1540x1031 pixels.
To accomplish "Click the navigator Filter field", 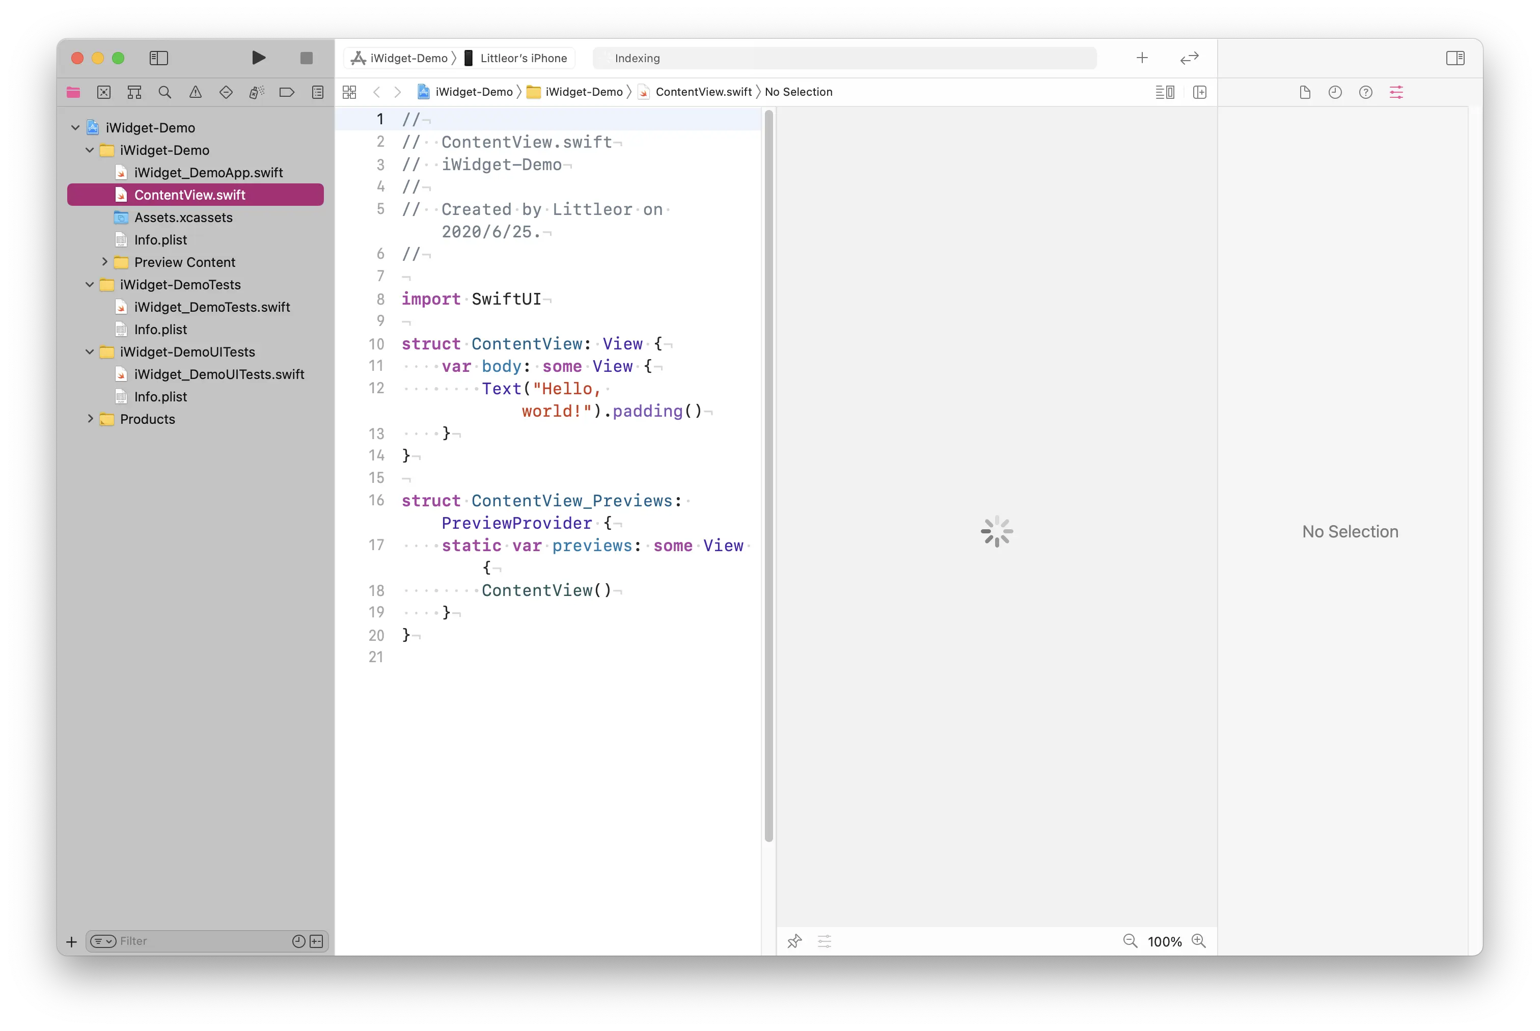I will [x=201, y=941].
